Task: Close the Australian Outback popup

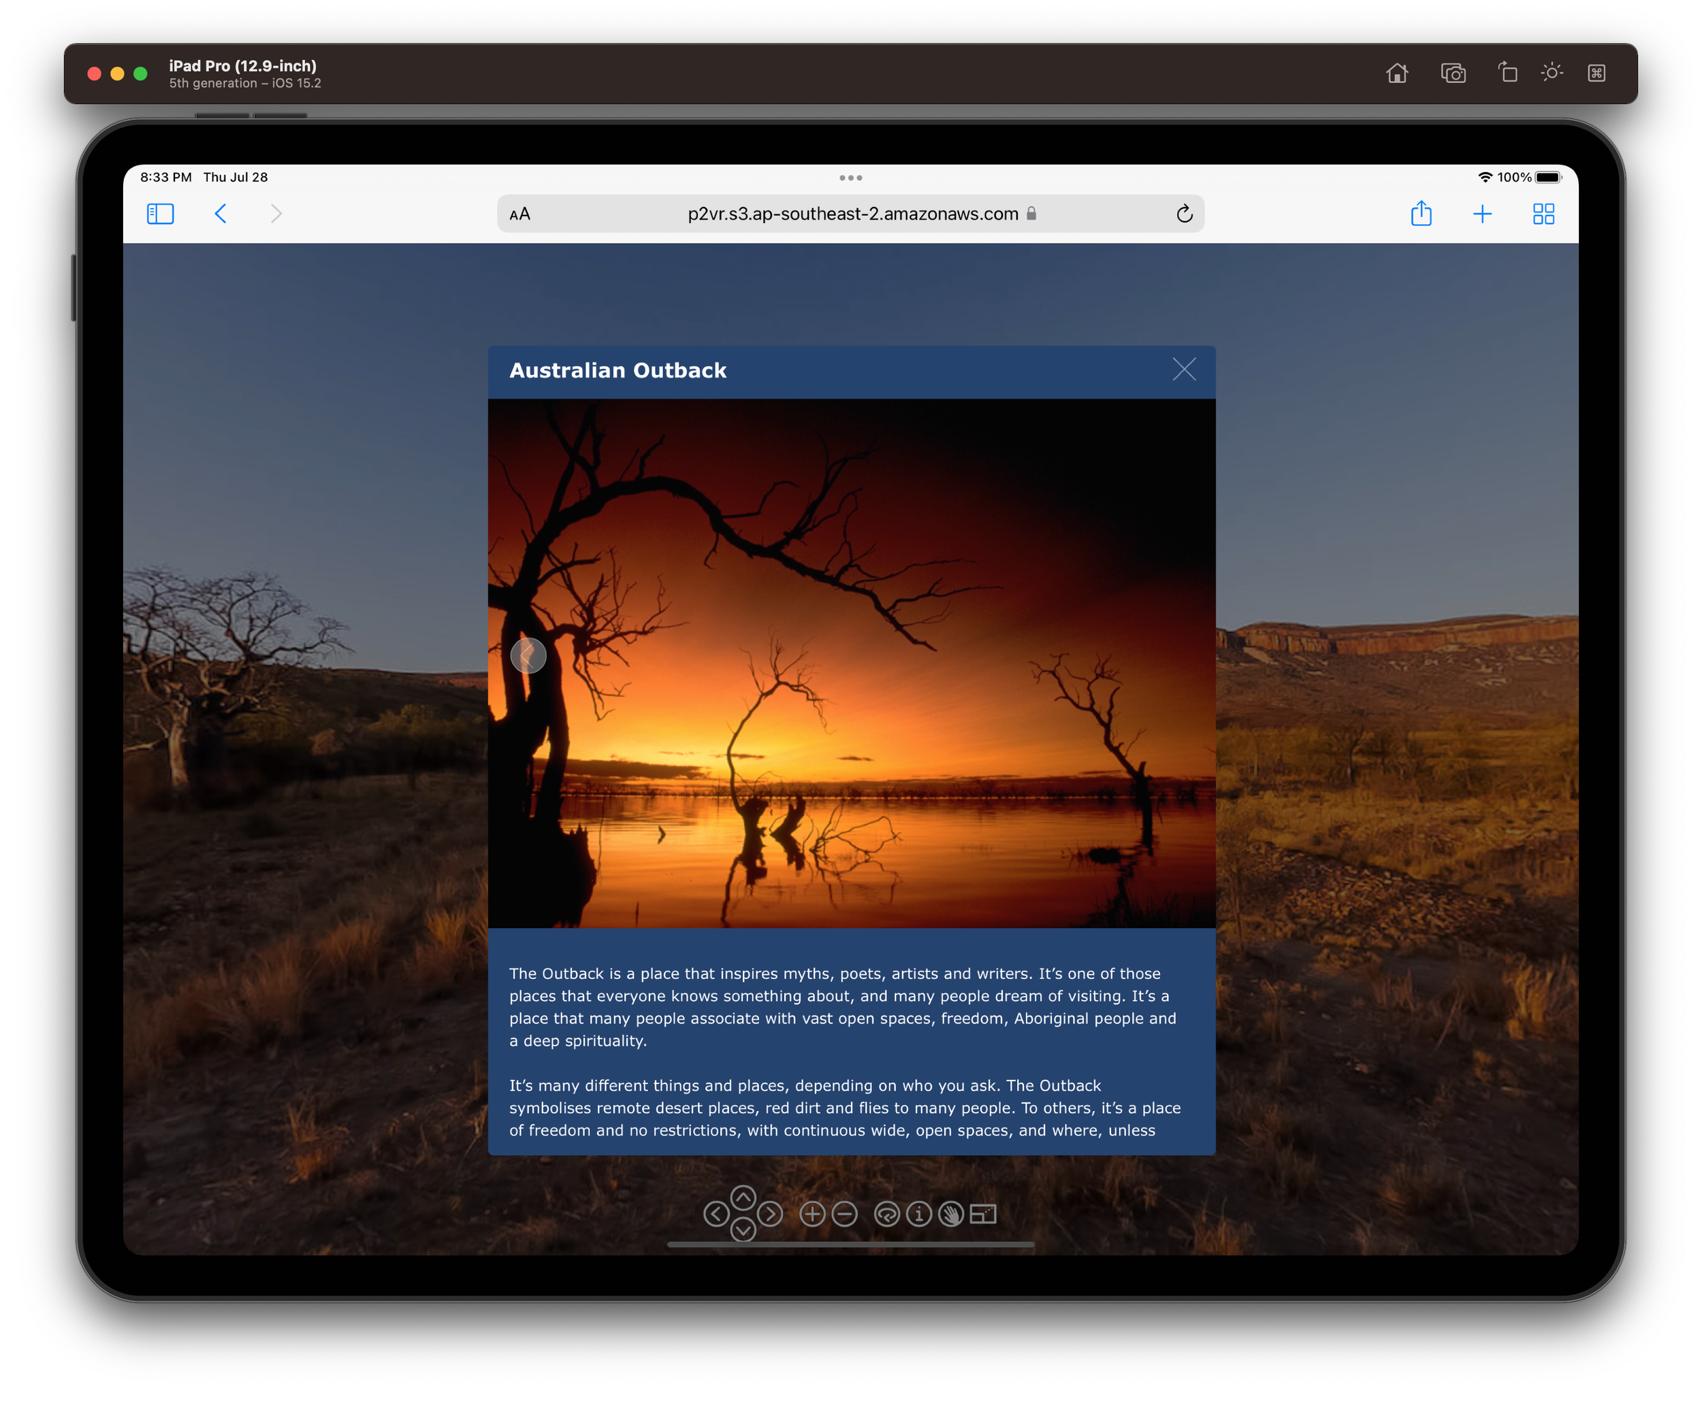Action: [x=1184, y=369]
